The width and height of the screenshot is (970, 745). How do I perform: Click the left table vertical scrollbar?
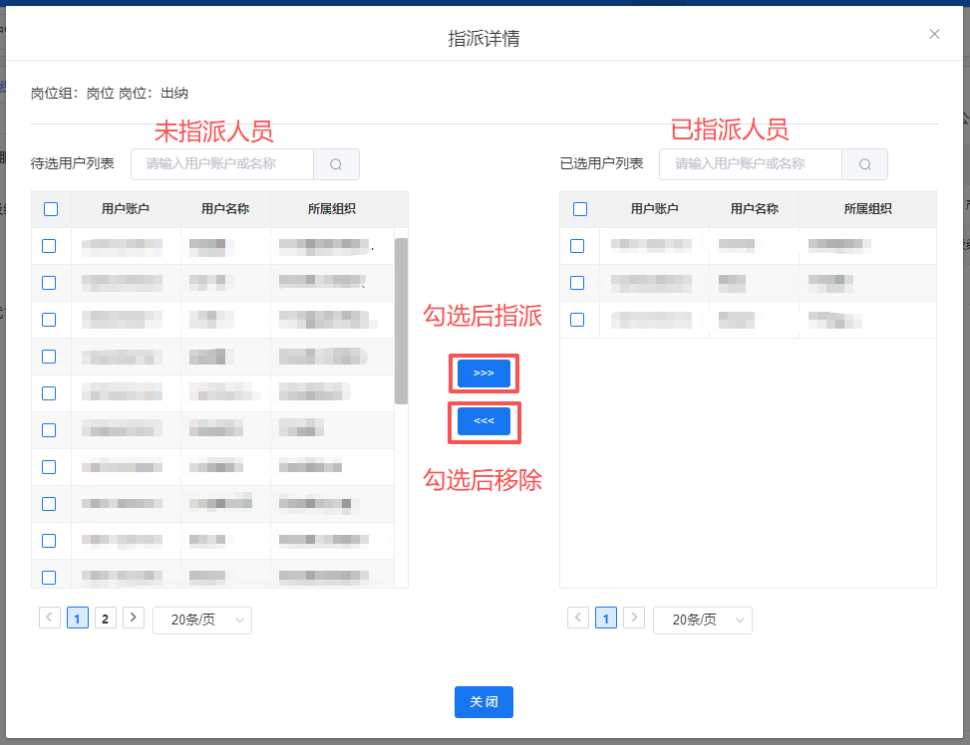click(401, 321)
